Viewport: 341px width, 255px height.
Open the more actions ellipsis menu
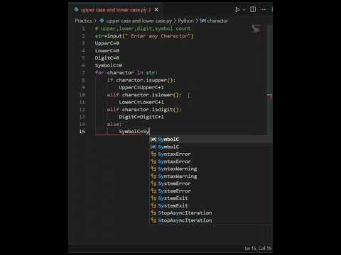263,9
